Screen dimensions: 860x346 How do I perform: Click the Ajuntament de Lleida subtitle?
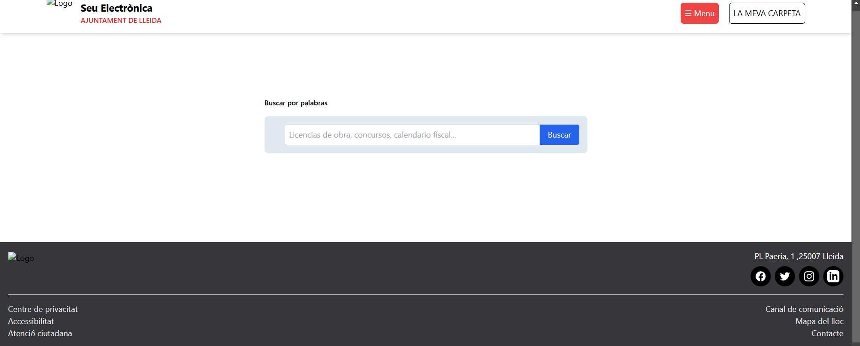coord(121,21)
